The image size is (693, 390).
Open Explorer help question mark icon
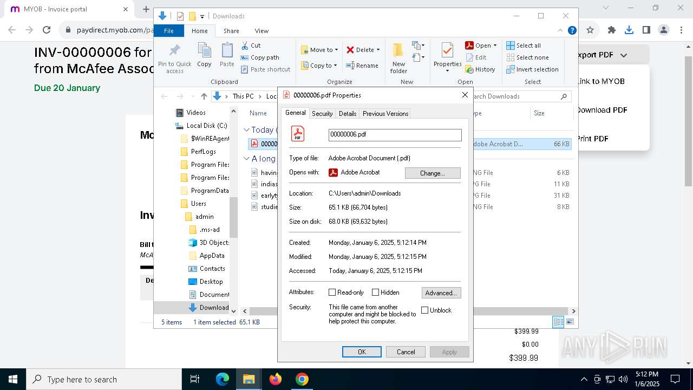(572, 31)
